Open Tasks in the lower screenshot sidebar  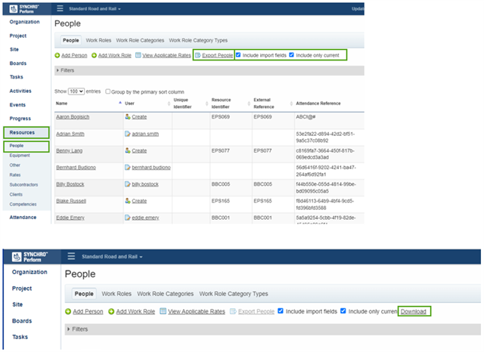tap(20, 337)
